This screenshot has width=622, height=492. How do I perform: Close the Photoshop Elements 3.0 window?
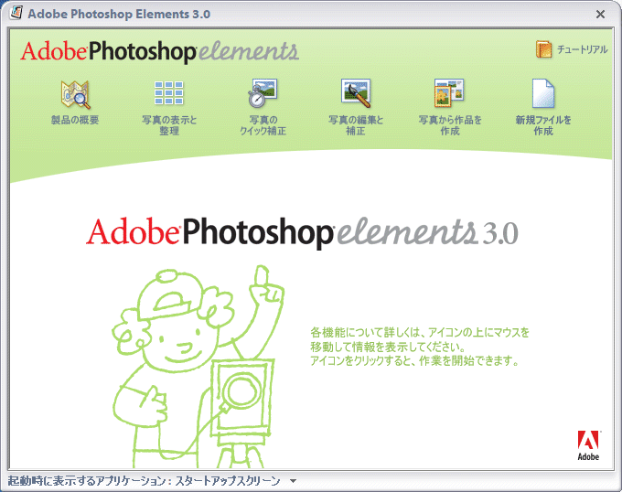click(601, 15)
